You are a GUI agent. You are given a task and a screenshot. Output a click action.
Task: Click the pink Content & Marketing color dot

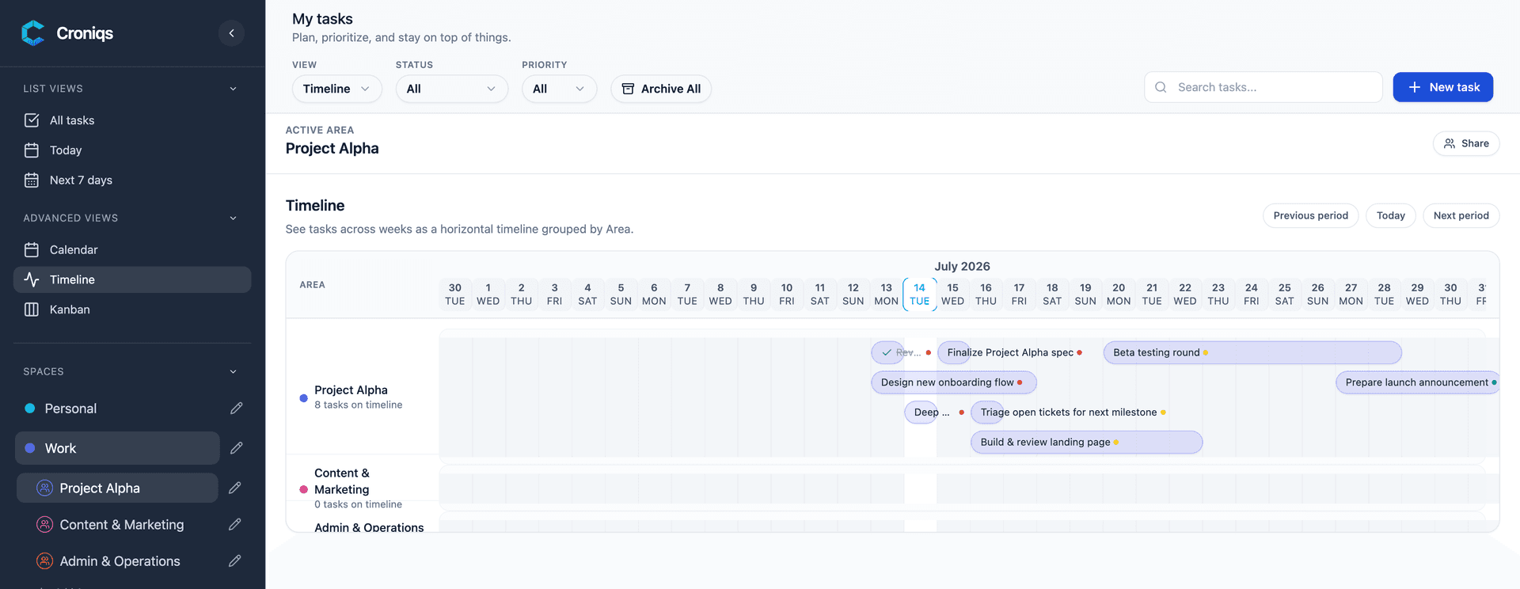pyautogui.click(x=303, y=489)
